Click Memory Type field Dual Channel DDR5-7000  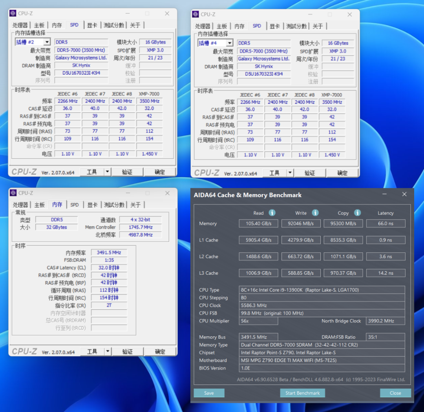(x=322, y=345)
